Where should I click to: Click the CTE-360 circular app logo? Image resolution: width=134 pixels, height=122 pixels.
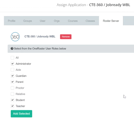click(x=15, y=37)
